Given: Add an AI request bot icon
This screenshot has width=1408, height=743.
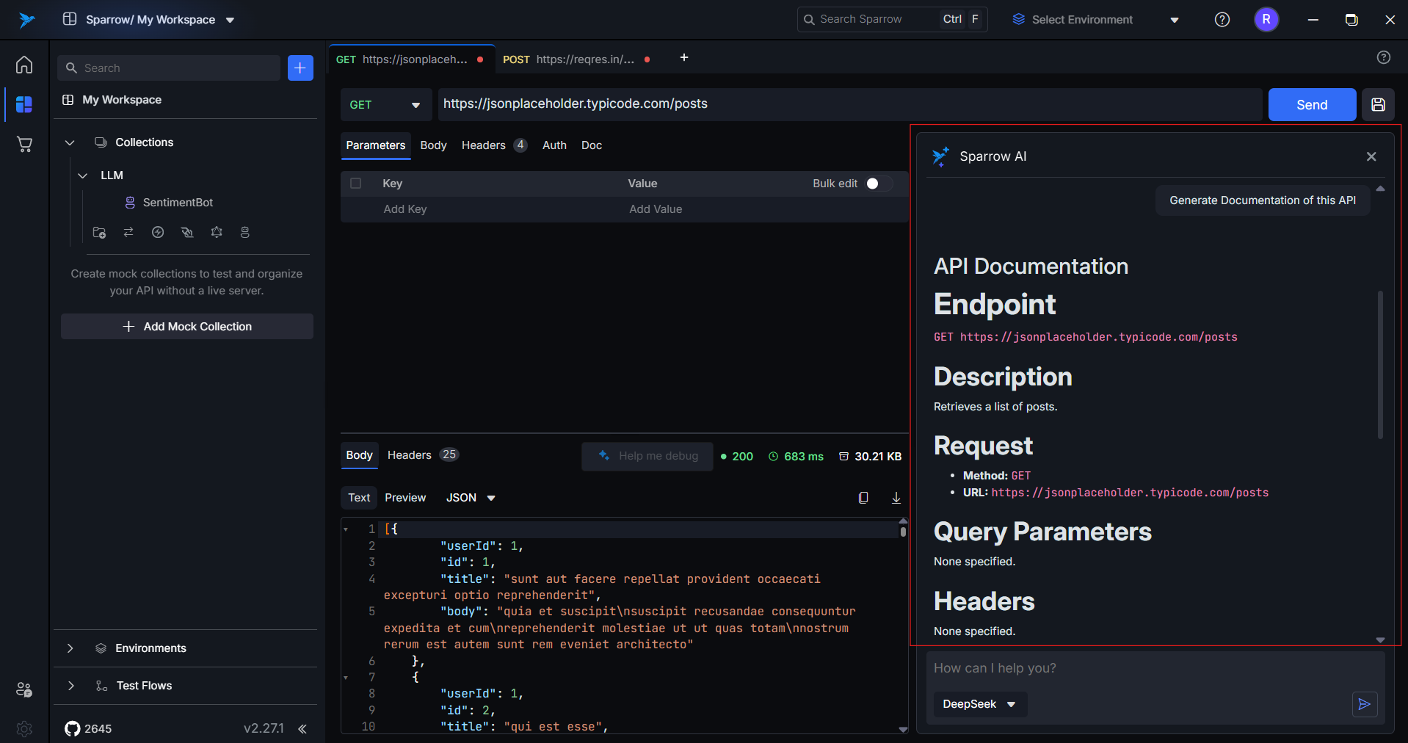Looking at the screenshot, I should (245, 232).
